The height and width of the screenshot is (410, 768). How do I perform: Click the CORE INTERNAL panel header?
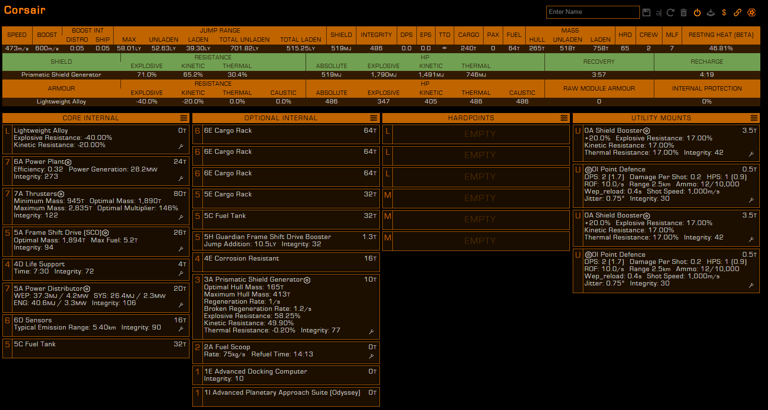tap(96, 118)
